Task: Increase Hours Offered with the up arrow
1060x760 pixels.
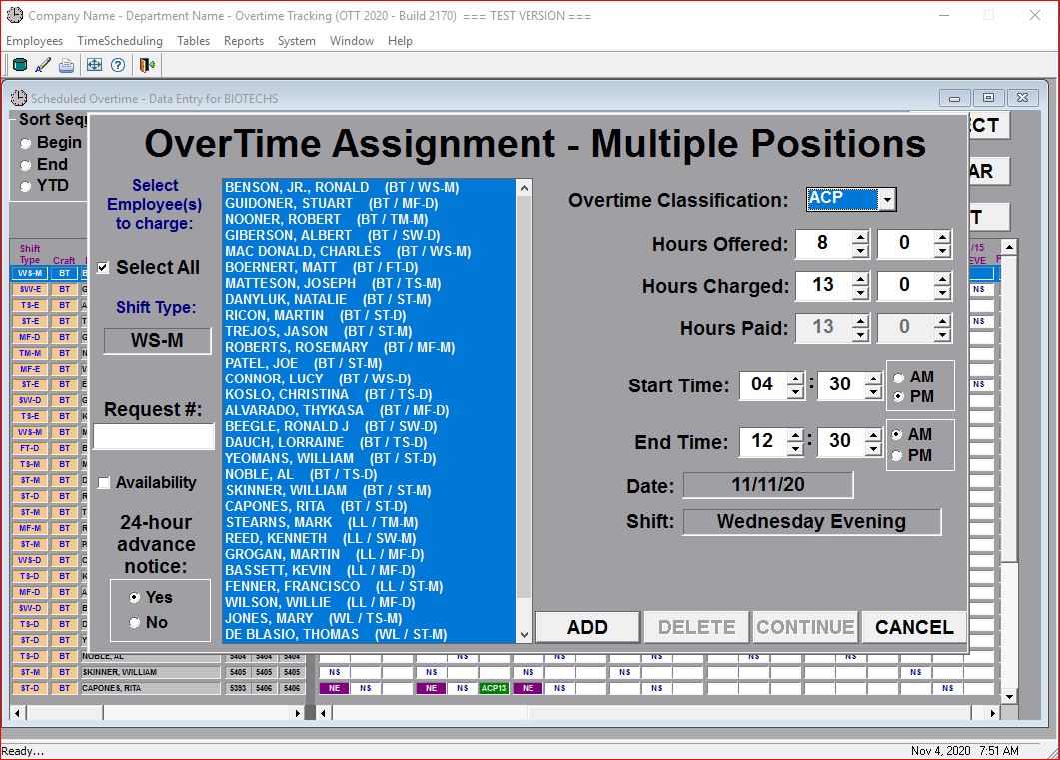Action: coord(860,237)
